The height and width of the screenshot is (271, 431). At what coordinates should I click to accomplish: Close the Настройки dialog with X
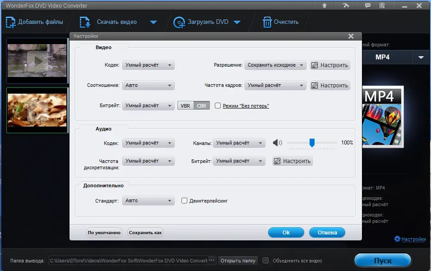click(x=351, y=36)
